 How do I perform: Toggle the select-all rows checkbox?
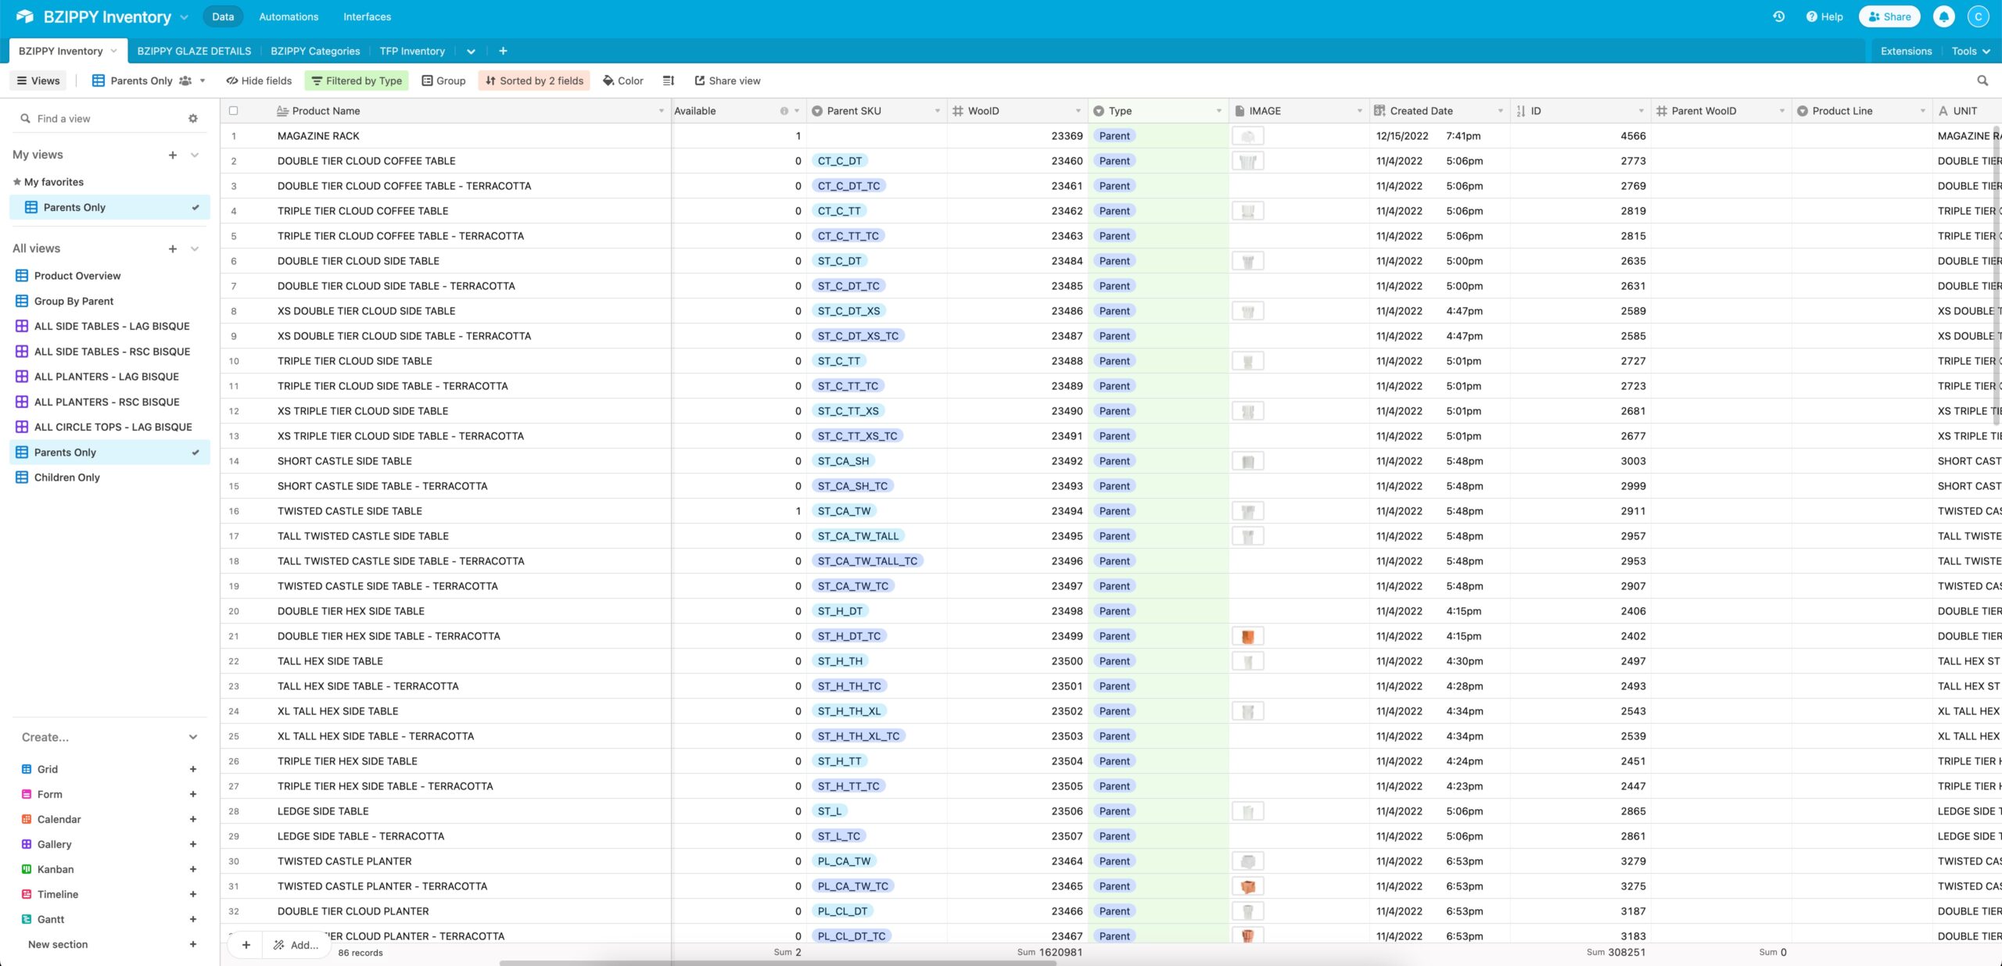coord(233,111)
